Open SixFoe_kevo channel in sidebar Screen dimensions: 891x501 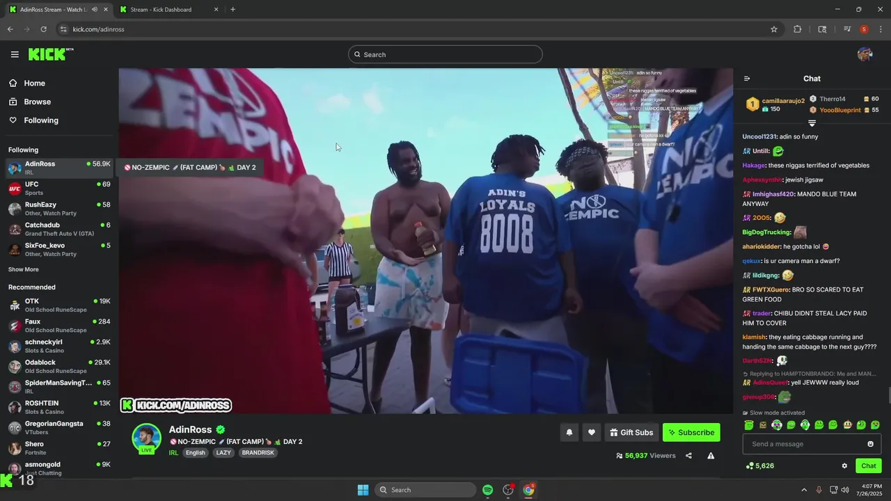(59, 249)
